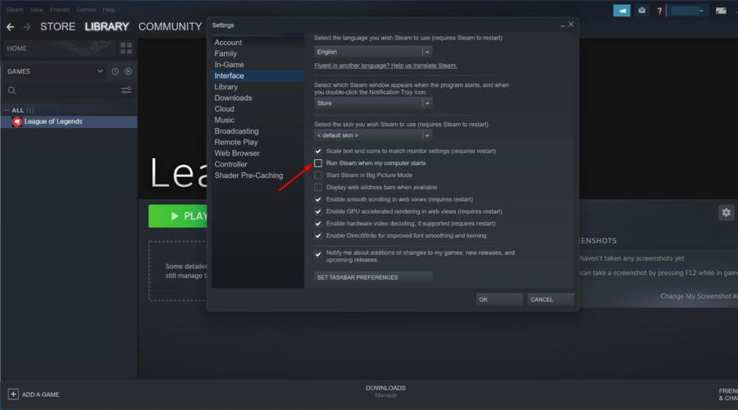Click the ready-to-play filter icon
This screenshot has height=410, width=738.
(x=128, y=71)
